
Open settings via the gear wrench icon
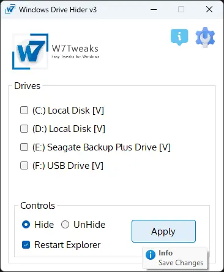[205, 37]
